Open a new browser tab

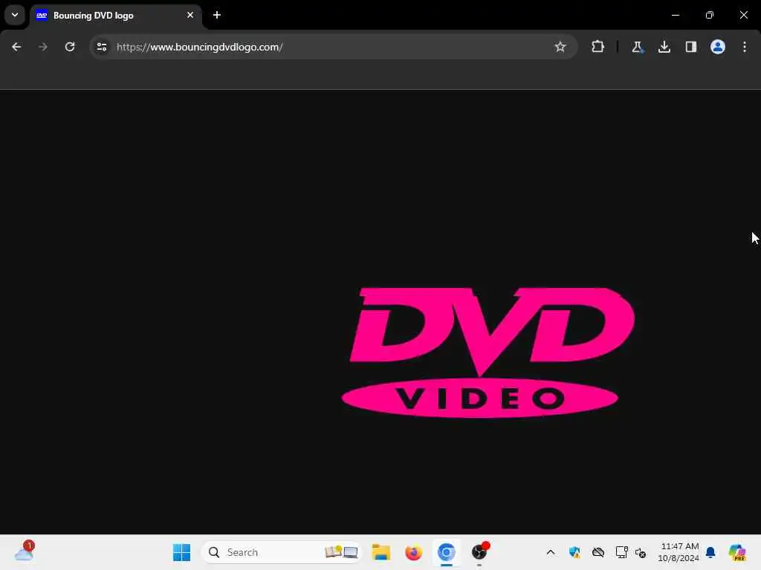(217, 15)
